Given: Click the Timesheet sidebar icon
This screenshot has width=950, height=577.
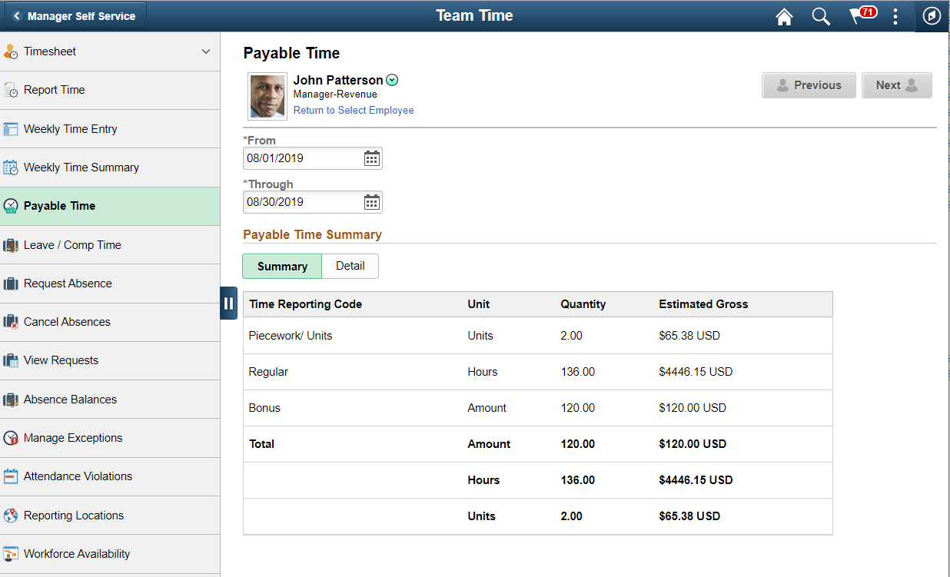Looking at the screenshot, I should [x=10, y=51].
